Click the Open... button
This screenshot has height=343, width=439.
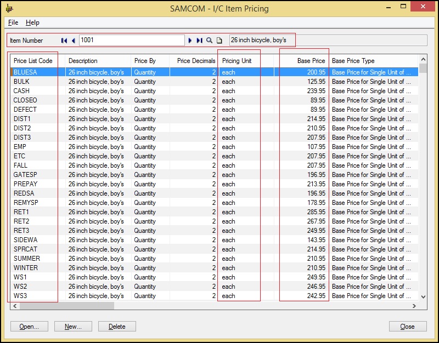coord(29,327)
